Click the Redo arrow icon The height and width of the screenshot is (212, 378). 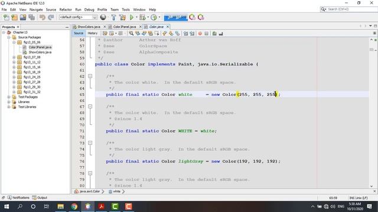(51, 17)
